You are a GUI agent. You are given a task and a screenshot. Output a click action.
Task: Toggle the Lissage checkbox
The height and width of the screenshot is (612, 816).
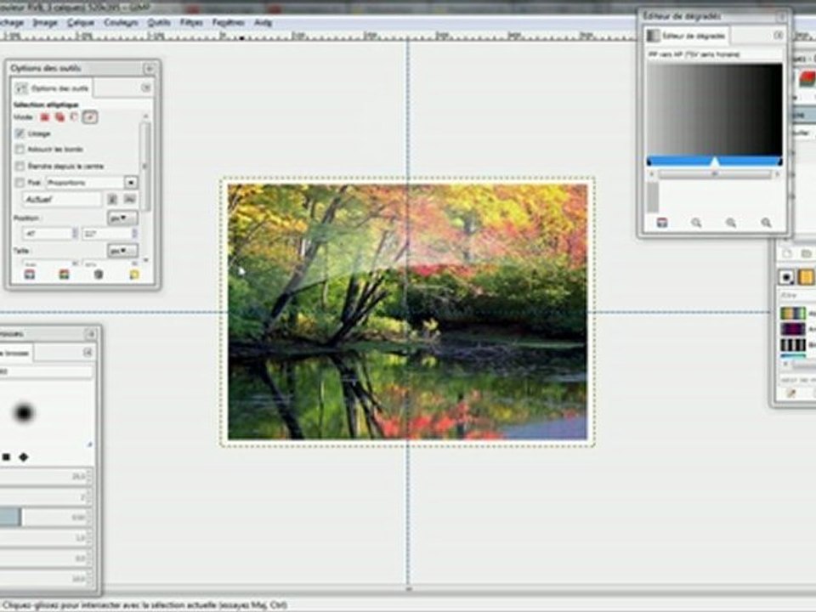(x=20, y=133)
